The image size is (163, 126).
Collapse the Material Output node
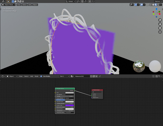(x=93, y=90)
